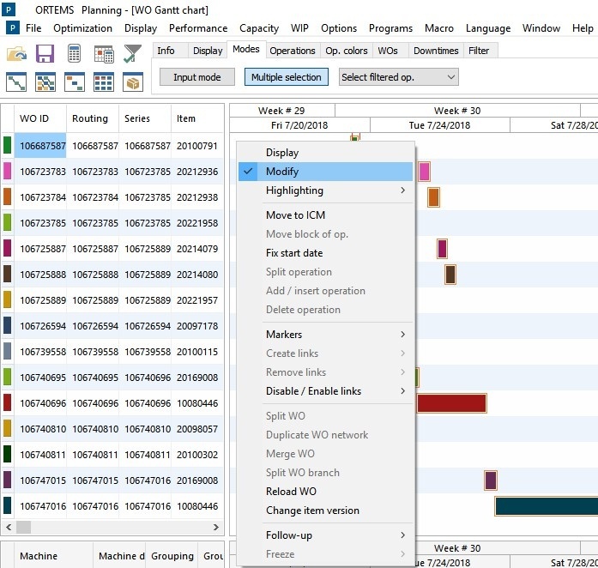
Task: Expand the Highlighting submenu
Action: click(x=325, y=190)
